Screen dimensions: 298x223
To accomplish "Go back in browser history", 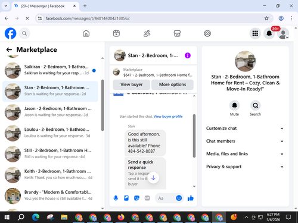I will pos(7,18).
